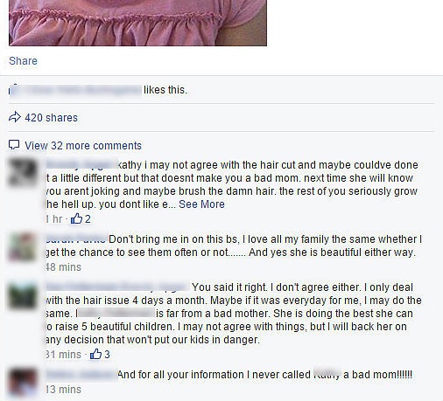Click the 1 hr timestamp
The height and width of the screenshot is (401, 443).
(54, 218)
